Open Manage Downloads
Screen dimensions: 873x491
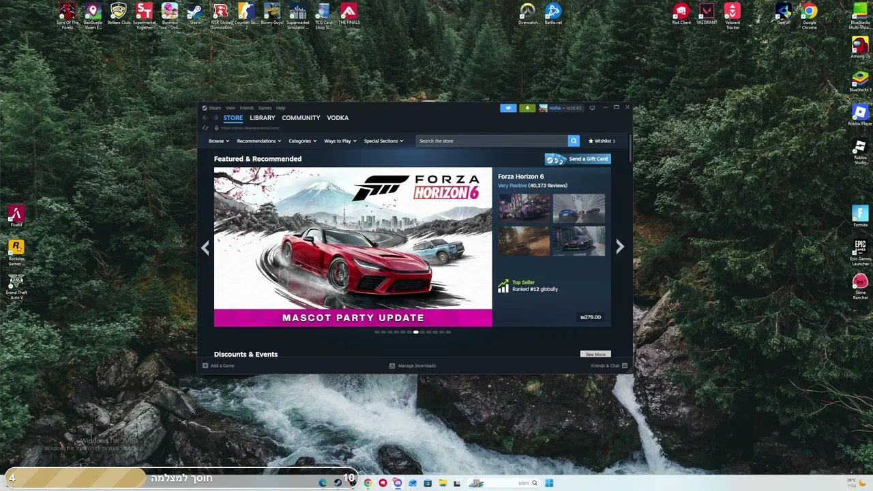pyautogui.click(x=412, y=366)
